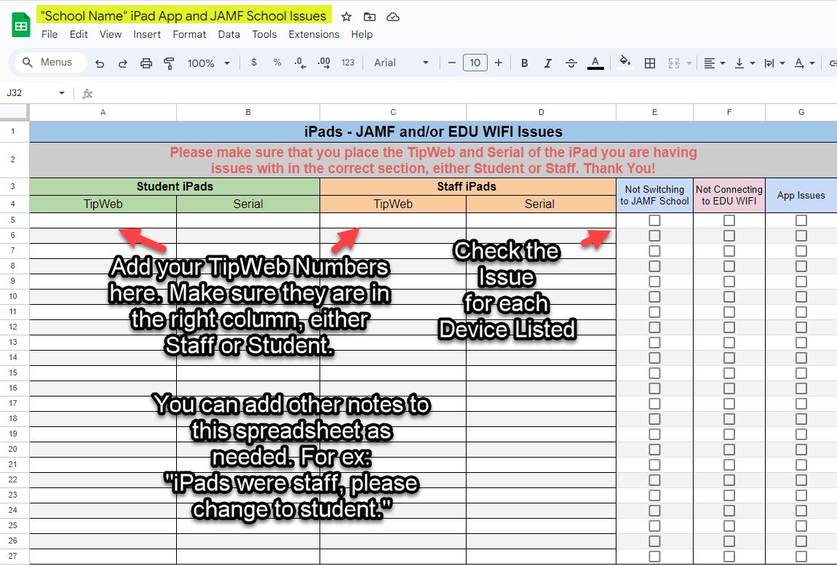Apply strikethrough formatting
Image resolution: width=837 pixels, height=566 pixels.
(x=571, y=63)
